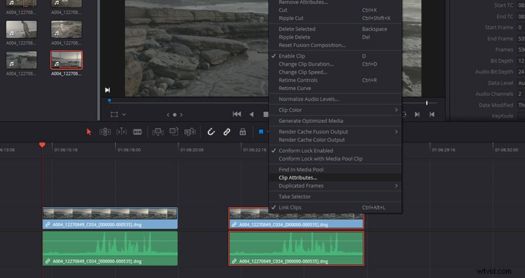
Task: Select the red-outlined media pool thumbnail
Action: point(67,60)
